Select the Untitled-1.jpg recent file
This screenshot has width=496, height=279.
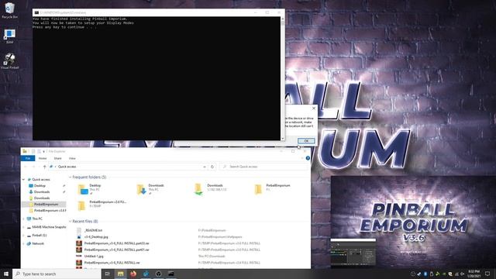tap(94, 257)
